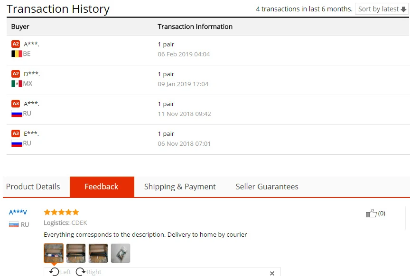
Task: Open the Seller Guarantees tab
Action: coord(267,187)
